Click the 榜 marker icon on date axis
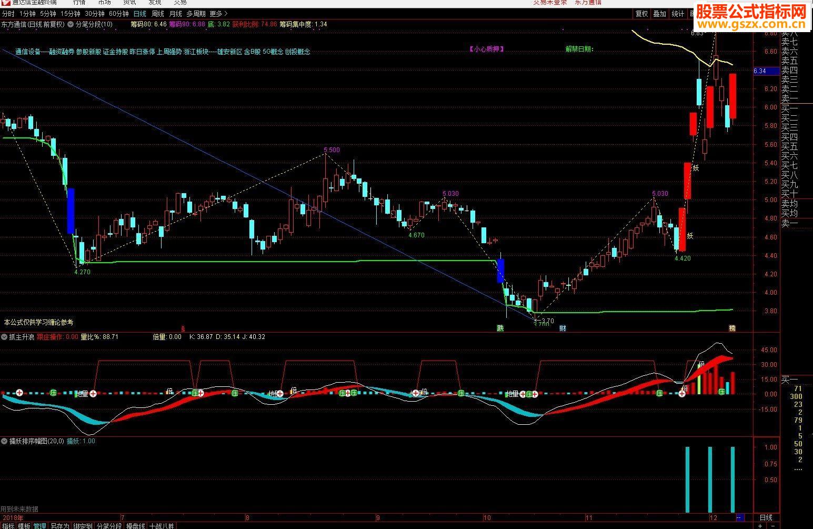813x529 pixels. click(x=732, y=328)
